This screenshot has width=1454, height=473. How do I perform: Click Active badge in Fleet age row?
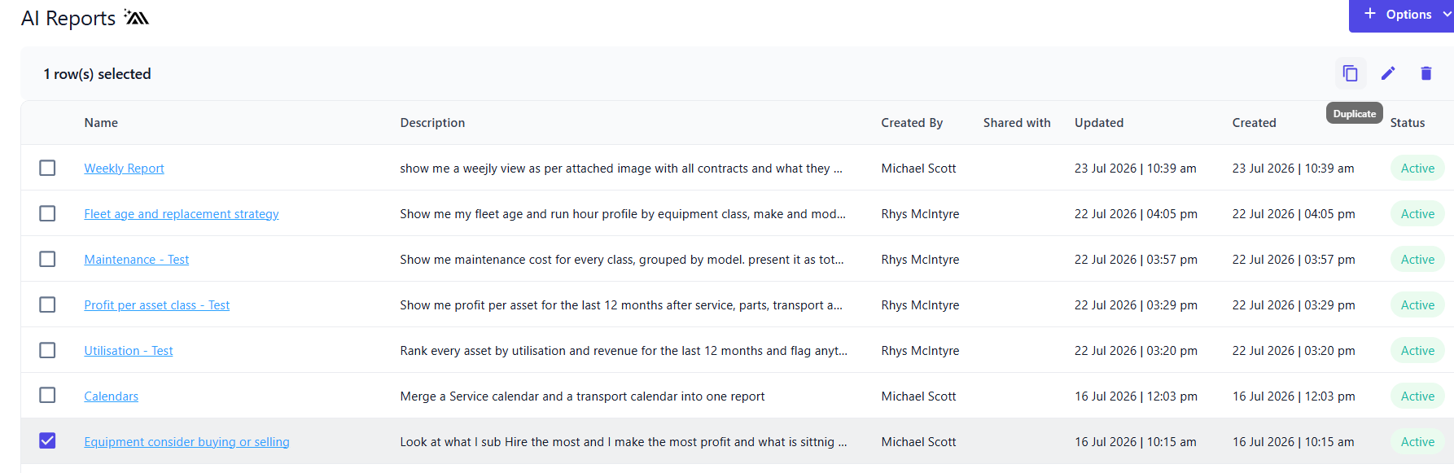tap(1417, 214)
